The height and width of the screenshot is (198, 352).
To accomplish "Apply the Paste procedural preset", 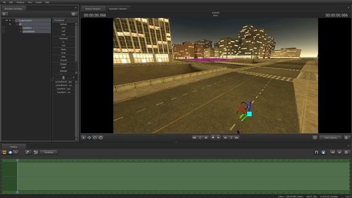I will (64, 49).
